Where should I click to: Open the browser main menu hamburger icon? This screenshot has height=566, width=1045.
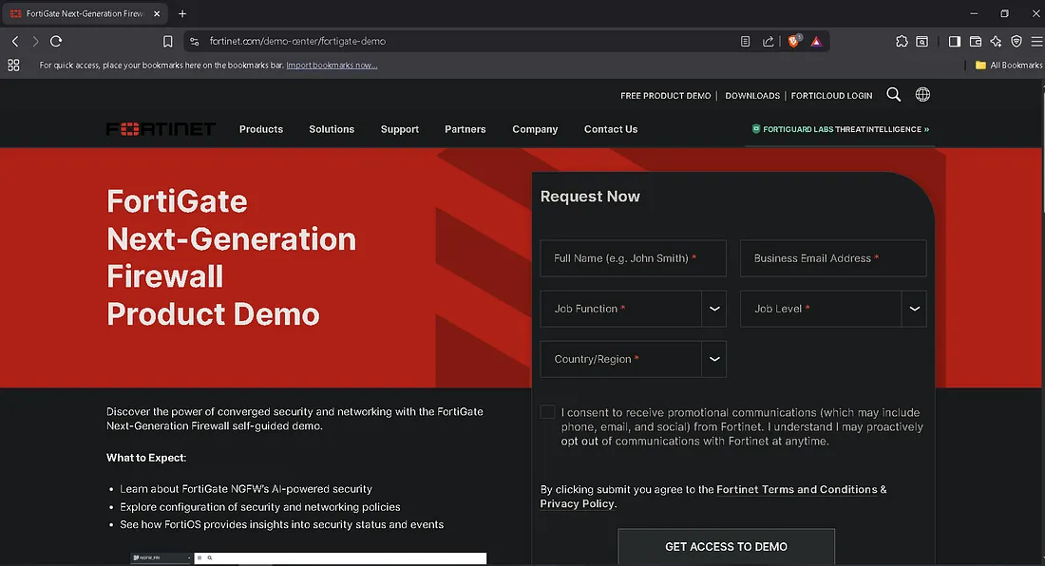(x=1037, y=41)
